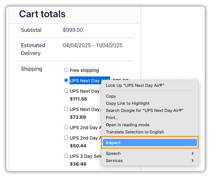Click the $50.44 shipping price
The height and width of the screenshot is (177, 211).
(x=78, y=146)
